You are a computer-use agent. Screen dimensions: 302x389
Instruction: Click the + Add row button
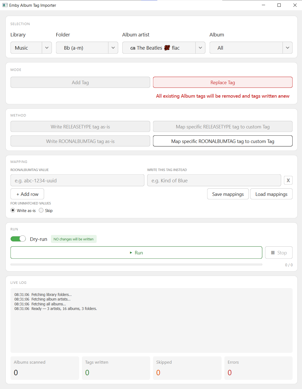27,194
